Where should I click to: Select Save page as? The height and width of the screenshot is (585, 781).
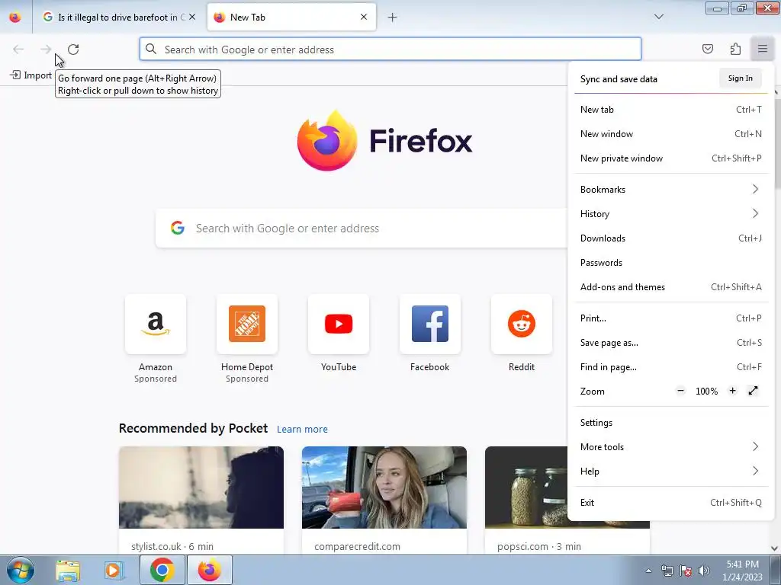pos(671,343)
